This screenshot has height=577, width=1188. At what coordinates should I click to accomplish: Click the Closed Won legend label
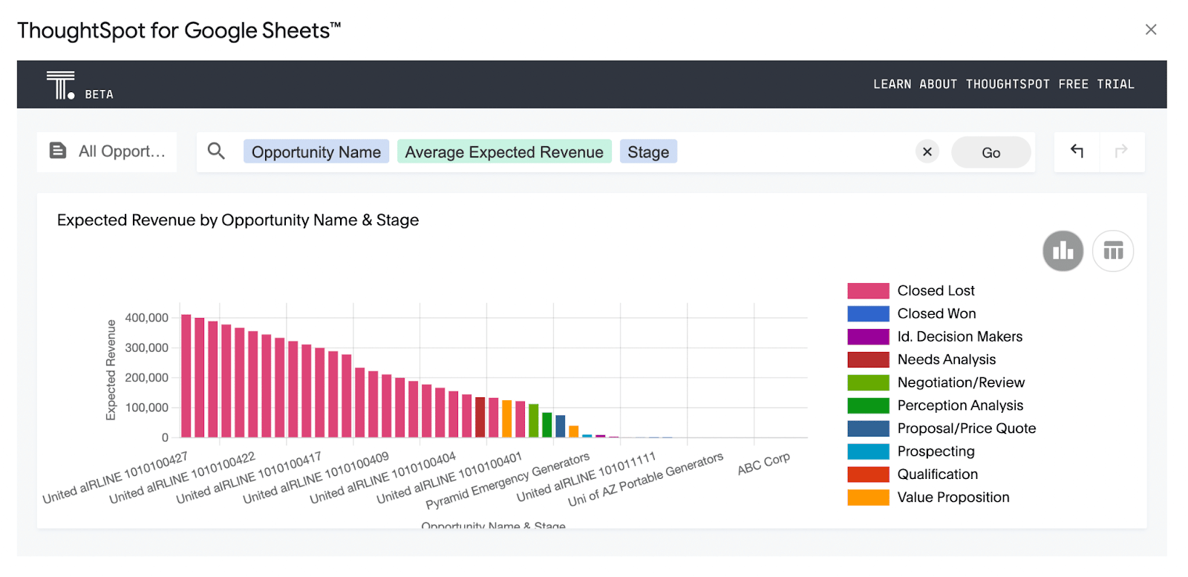pyautogui.click(x=936, y=313)
